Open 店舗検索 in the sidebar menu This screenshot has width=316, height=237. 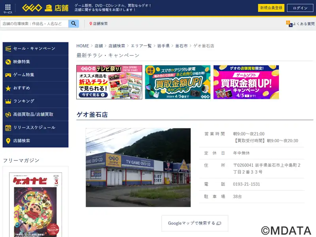pyautogui.click(x=36, y=141)
